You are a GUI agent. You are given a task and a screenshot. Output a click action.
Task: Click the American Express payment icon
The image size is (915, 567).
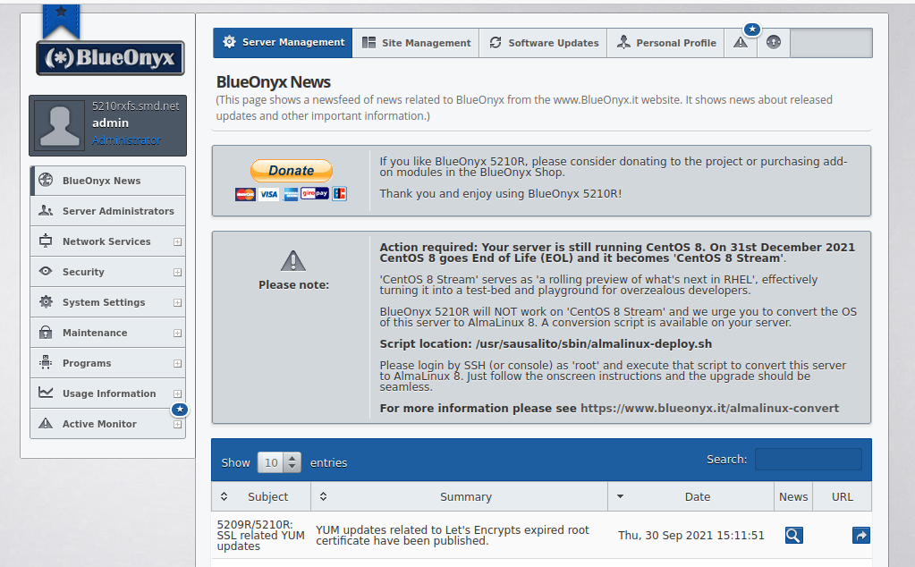(291, 194)
